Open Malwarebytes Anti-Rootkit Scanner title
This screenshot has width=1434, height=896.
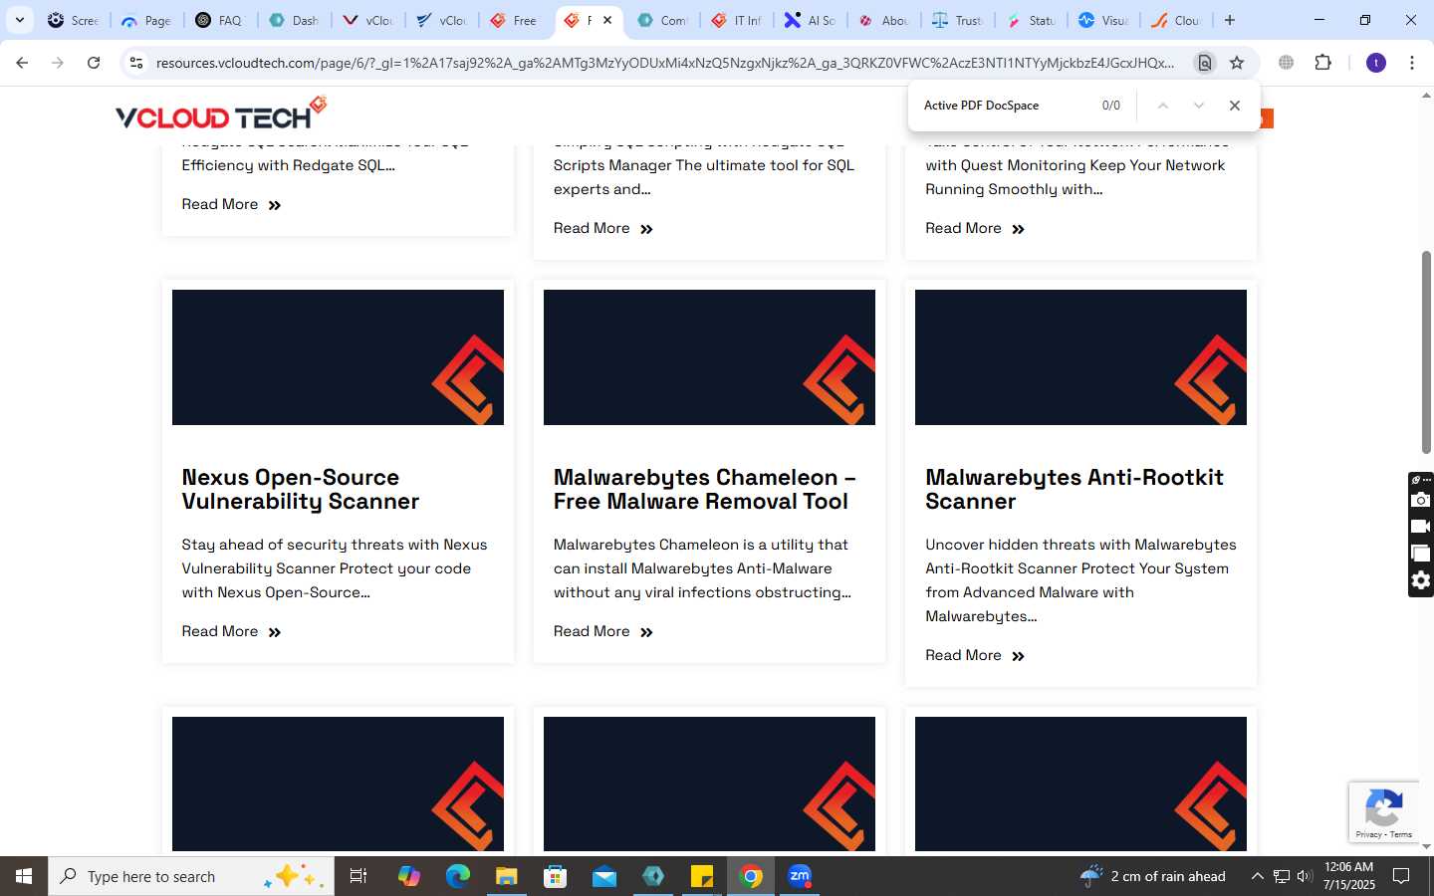[1075, 490]
